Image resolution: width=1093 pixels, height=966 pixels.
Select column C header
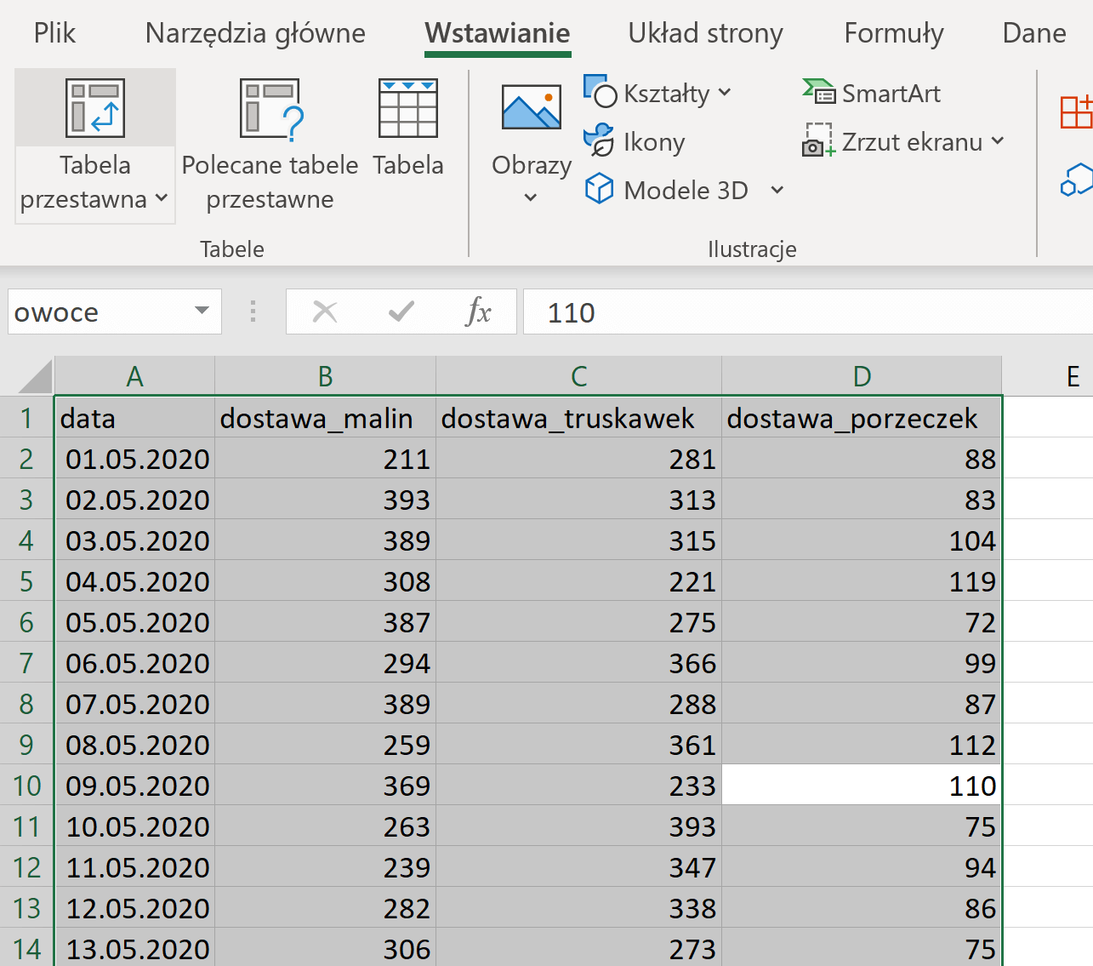tap(578, 376)
